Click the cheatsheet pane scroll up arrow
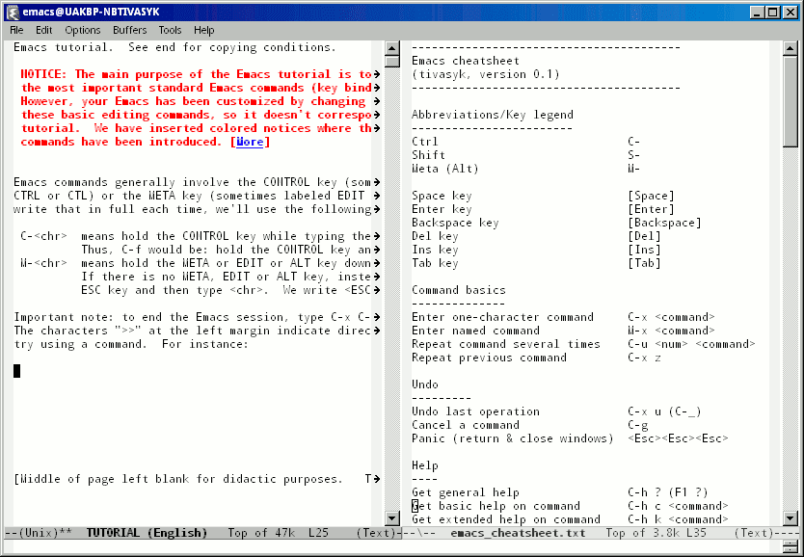 point(791,49)
